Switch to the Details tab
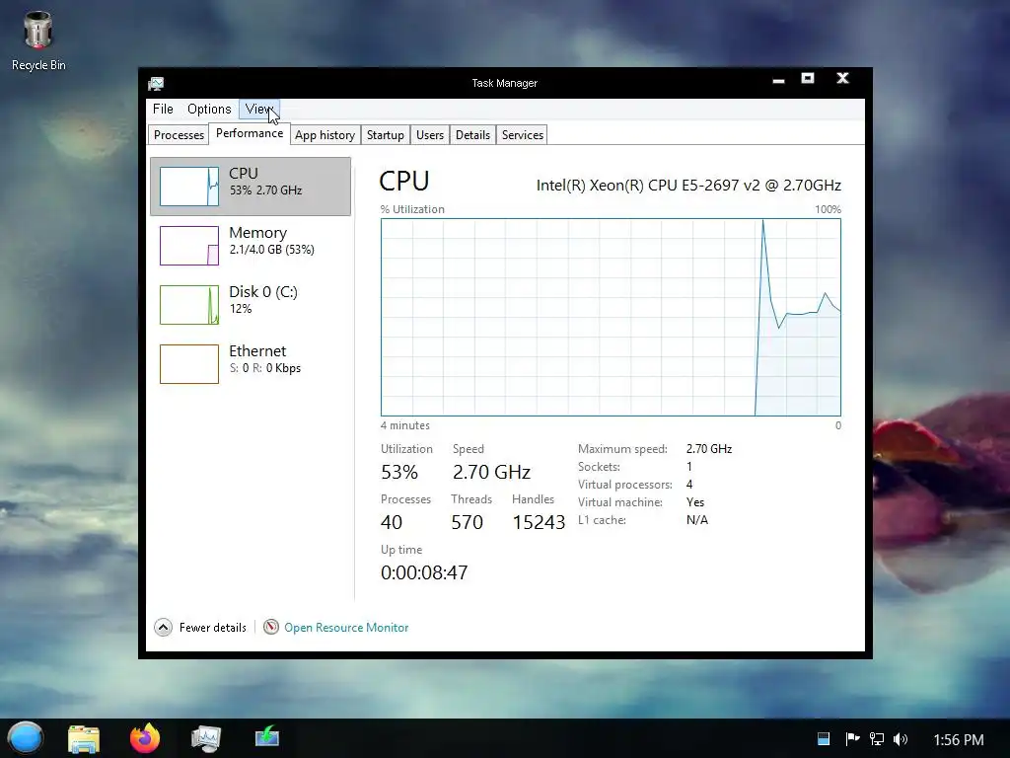The width and height of the screenshot is (1010, 758). coord(472,134)
